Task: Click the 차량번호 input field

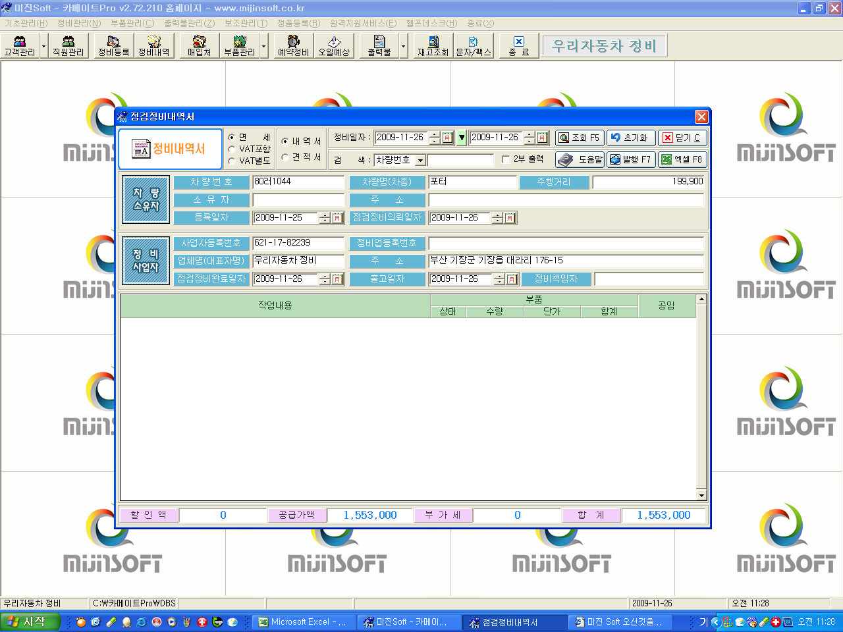Action: point(298,182)
